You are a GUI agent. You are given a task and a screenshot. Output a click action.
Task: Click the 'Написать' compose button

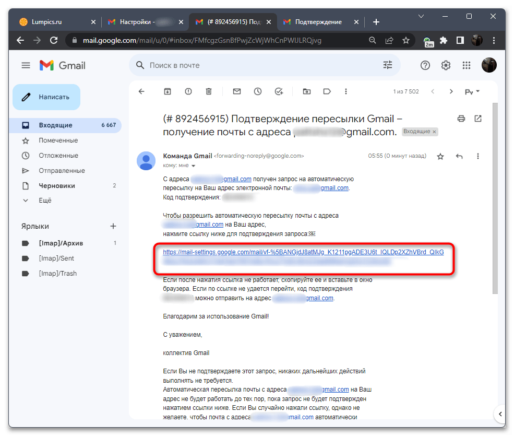pyautogui.click(x=46, y=97)
